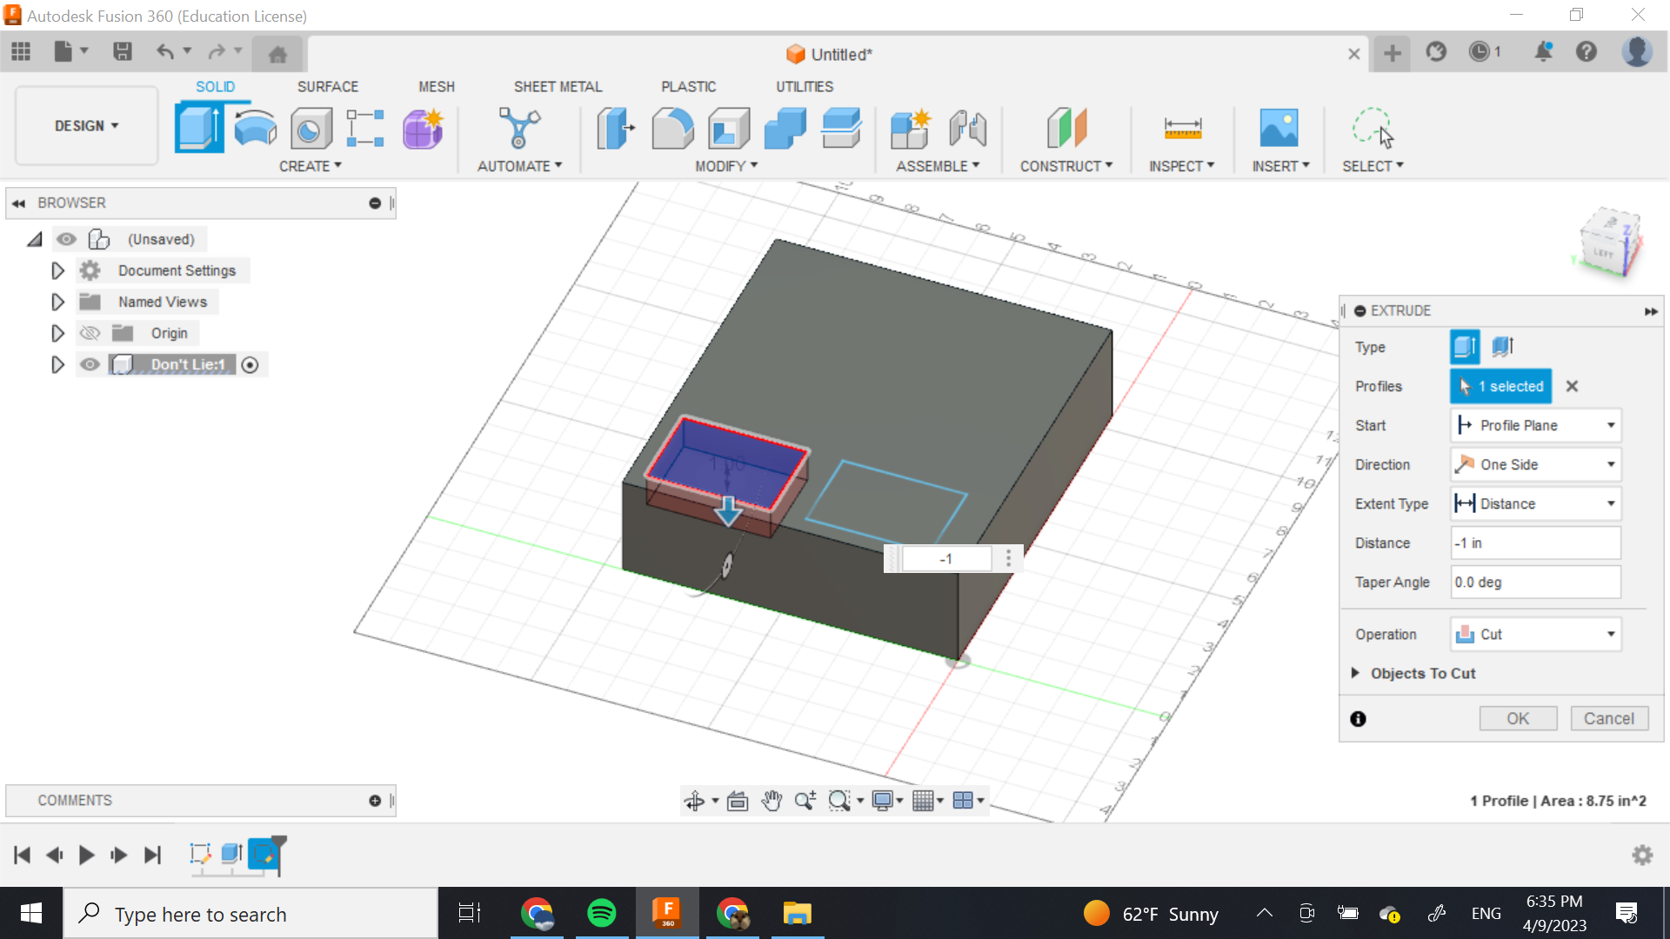The width and height of the screenshot is (1670, 939).
Task: Open the Automate tool icon
Action: click(x=519, y=129)
